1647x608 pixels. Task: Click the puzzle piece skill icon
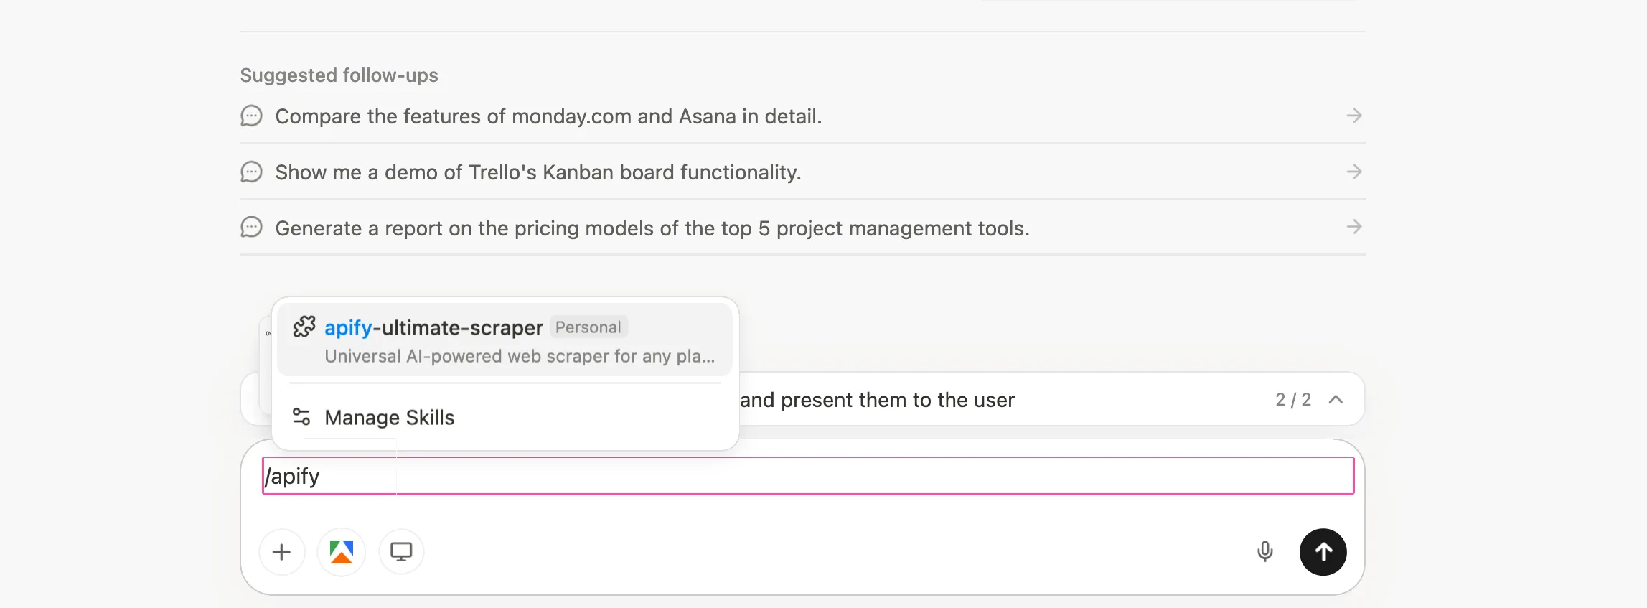304,327
